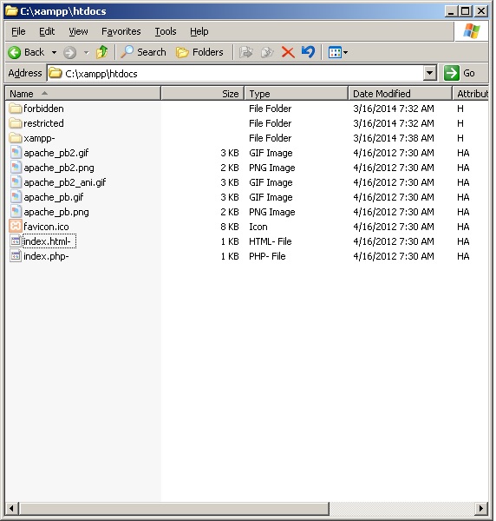Click the blue Undo arrow icon
This screenshot has width=496, height=521.
pos(308,52)
